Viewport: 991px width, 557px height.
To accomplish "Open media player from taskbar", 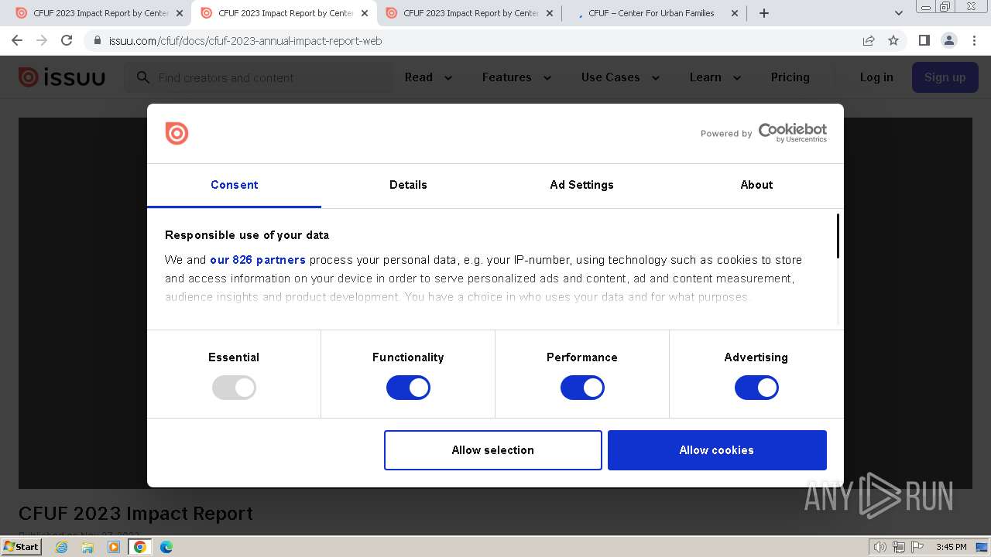I will coord(114,547).
